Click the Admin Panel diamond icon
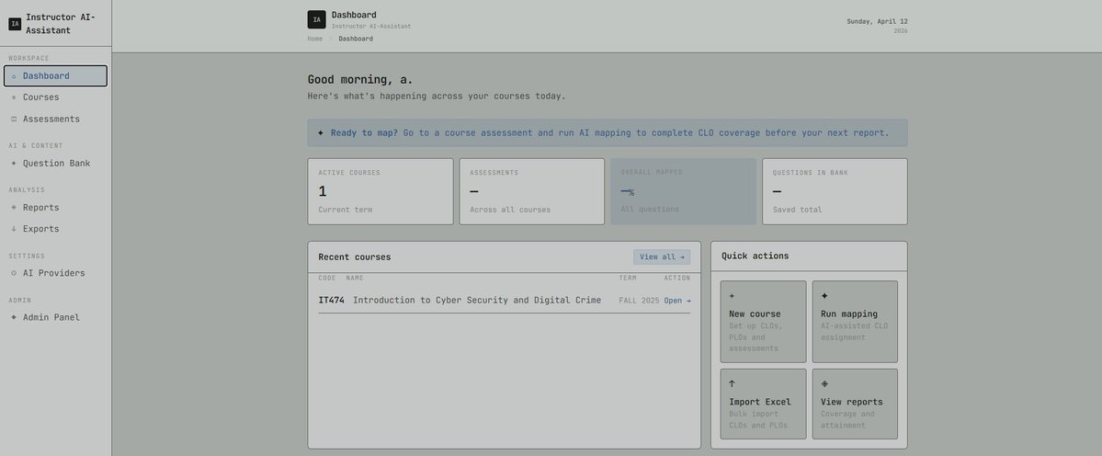Viewport: 1102px width, 456px height. [14, 317]
